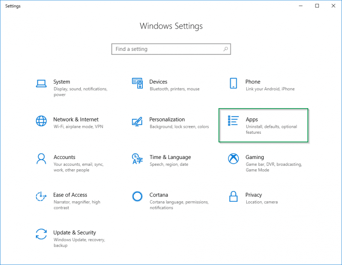Click the search magnifier in the setting box
The width and height of the screenshot is (342, 265).
pos(225,49)
